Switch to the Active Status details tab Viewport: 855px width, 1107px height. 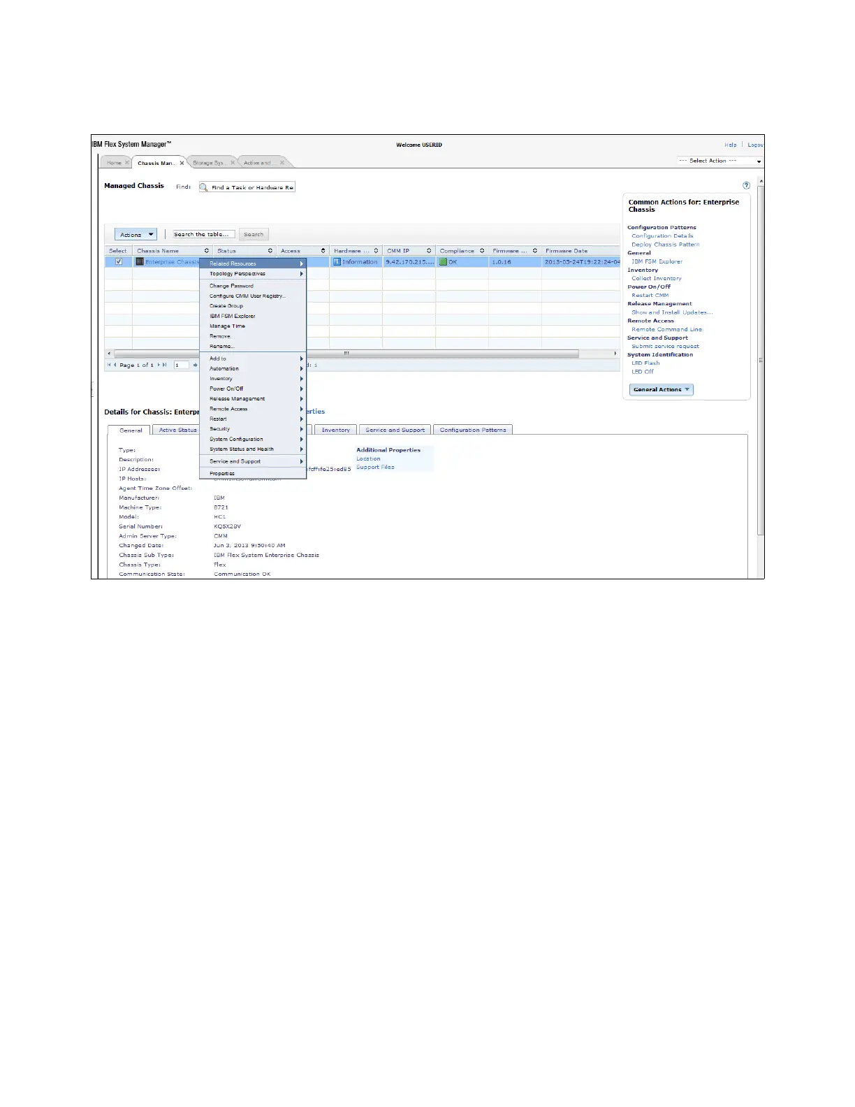pyautogui.click(x=177, y=430)
